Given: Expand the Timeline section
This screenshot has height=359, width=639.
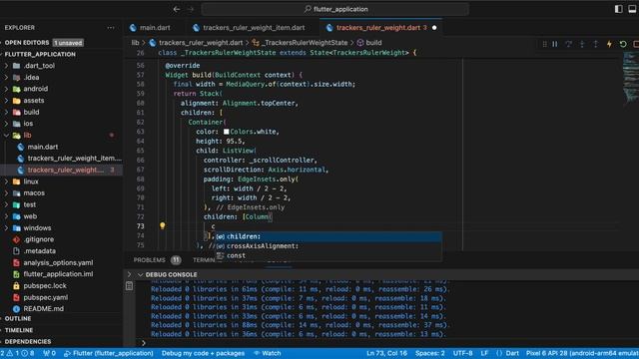Looking at the screenshot, I should point(19,330).
